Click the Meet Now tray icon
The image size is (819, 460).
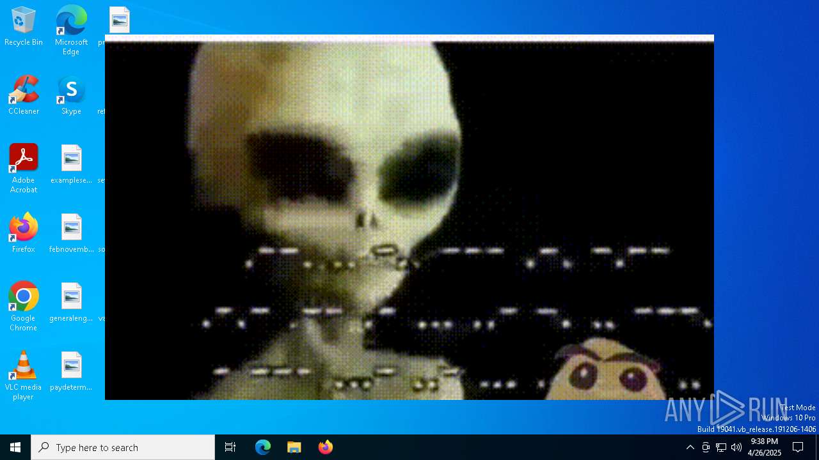coord(706,447)
